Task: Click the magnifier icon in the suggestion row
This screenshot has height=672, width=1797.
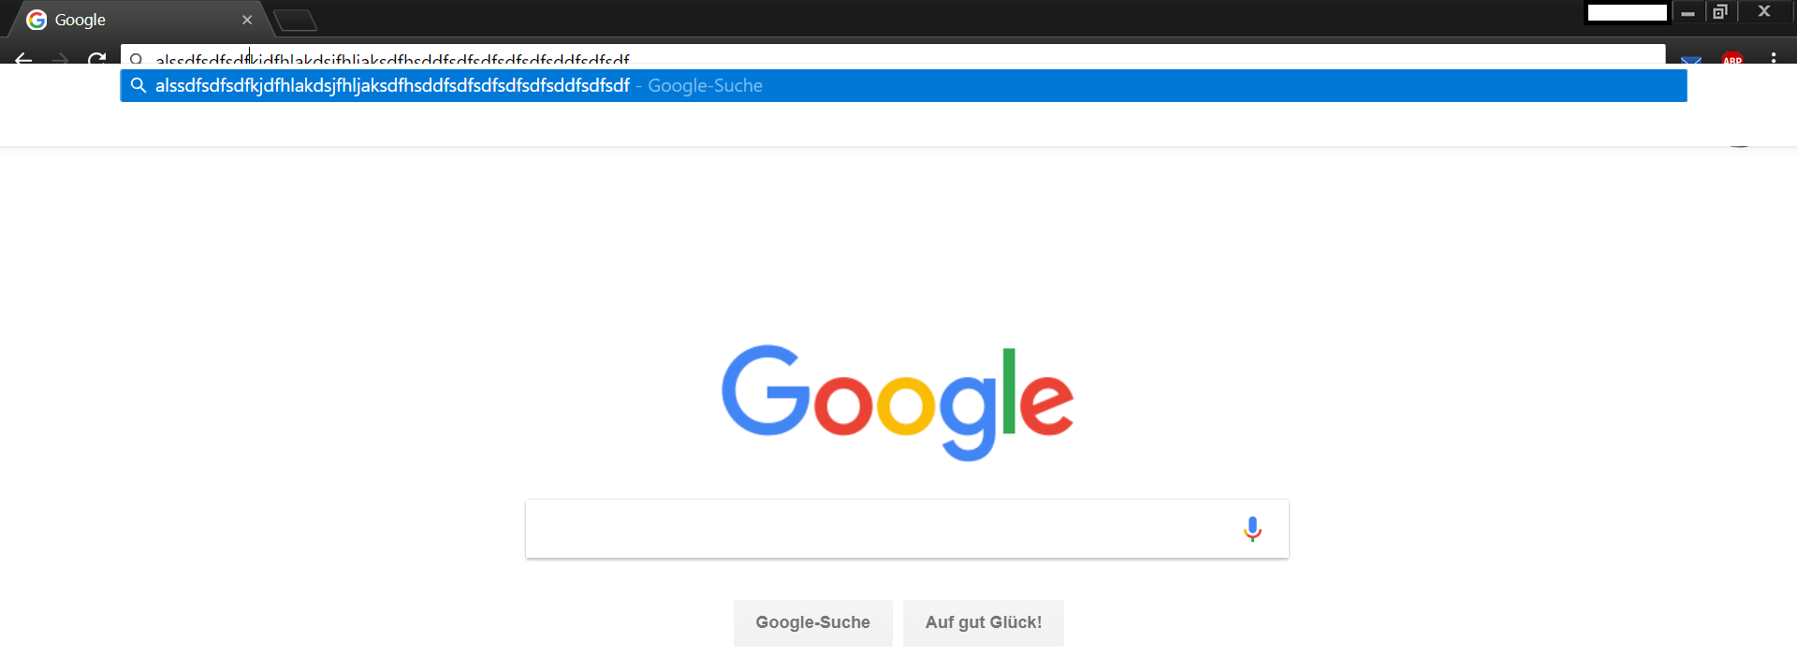Action: [x=138, y=85]
